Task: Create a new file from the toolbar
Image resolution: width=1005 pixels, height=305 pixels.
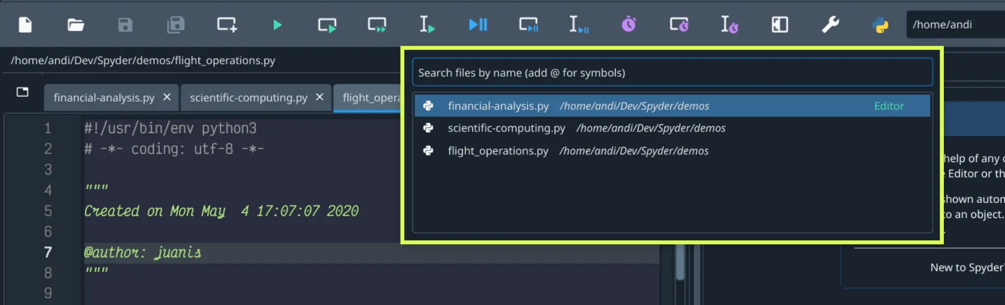Action: [x=25, y=24]
